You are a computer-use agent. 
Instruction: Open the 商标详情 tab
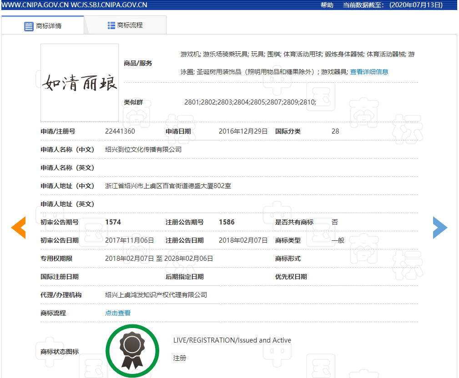[43, 26]
